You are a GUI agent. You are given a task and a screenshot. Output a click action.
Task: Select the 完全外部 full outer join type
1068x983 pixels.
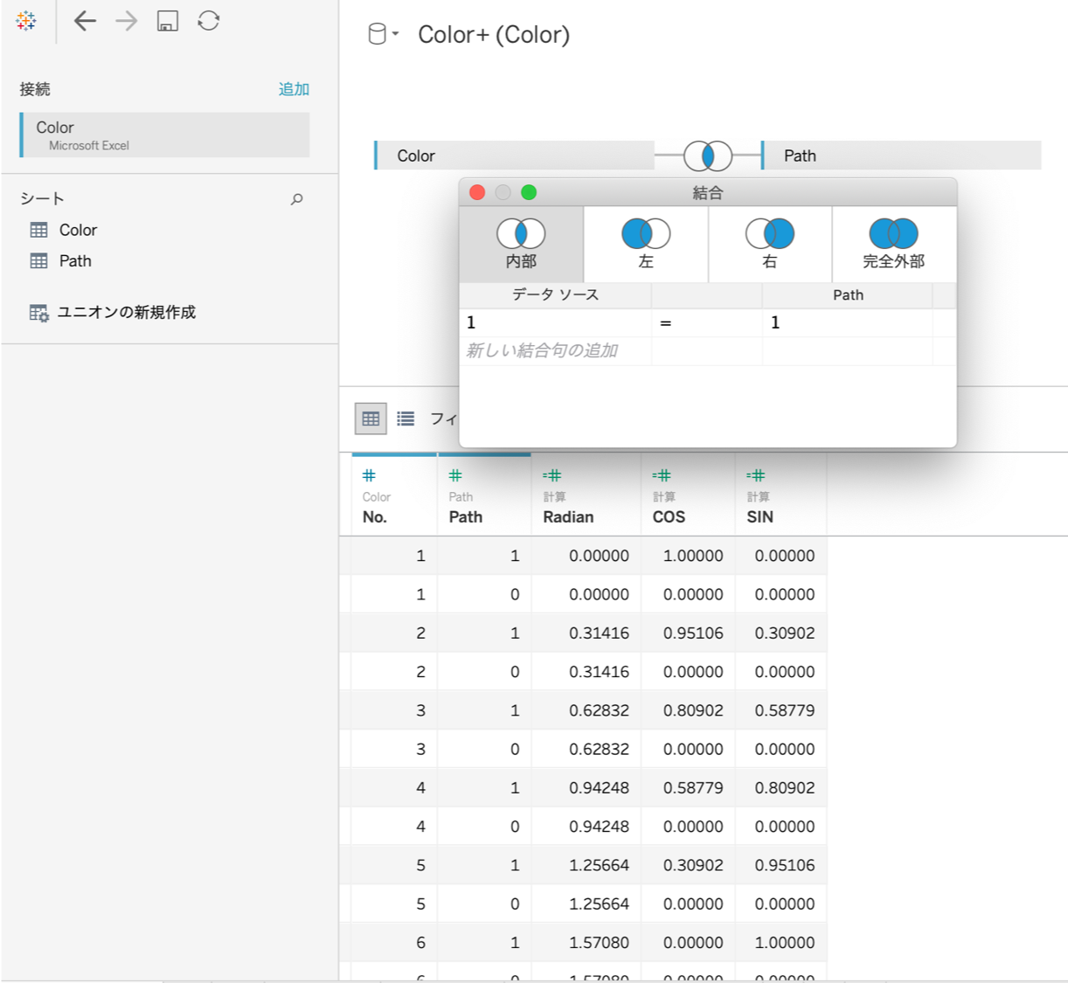pyautogui.click(x=893, y=244)
